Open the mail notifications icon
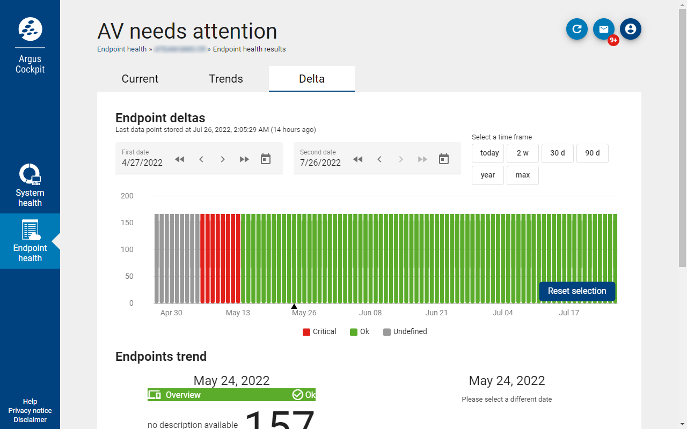687x429 pixels. point(604,29)
